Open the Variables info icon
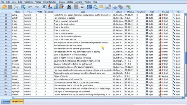 coord(56,7)
